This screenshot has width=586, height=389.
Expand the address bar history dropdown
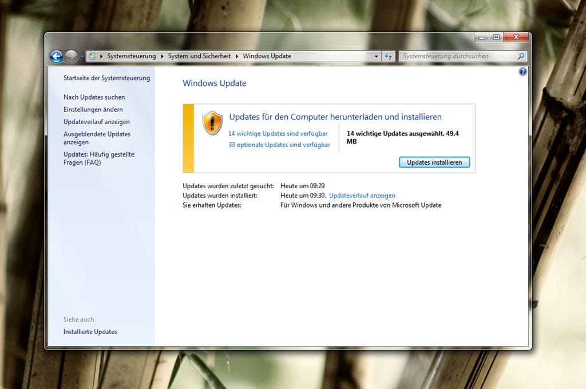click(376, 56)
